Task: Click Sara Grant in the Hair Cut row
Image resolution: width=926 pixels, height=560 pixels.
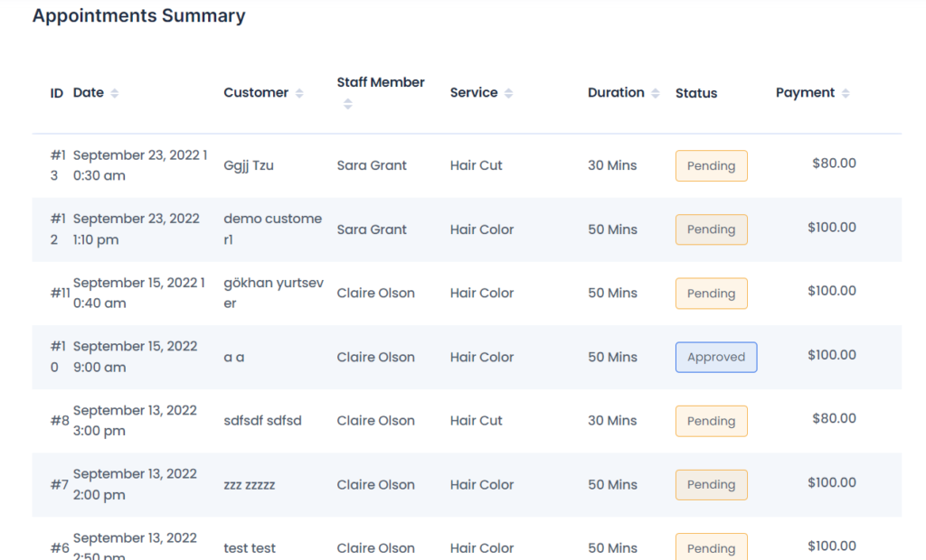Action: [372, 165]
